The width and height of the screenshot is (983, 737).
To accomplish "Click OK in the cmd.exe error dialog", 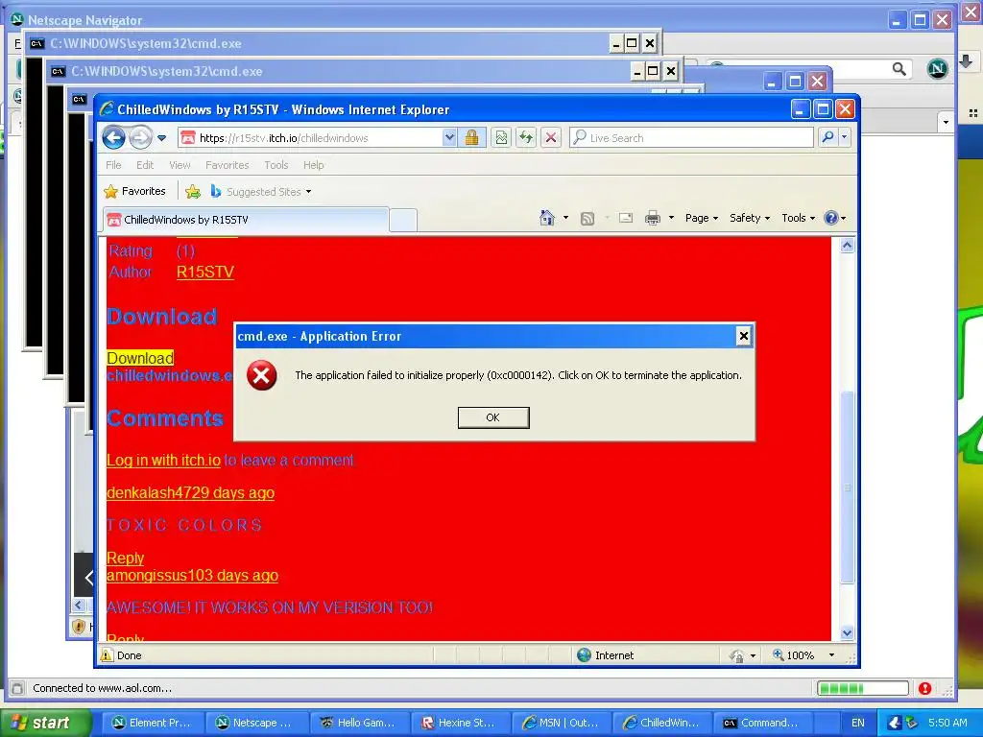I will pos(493,417).
